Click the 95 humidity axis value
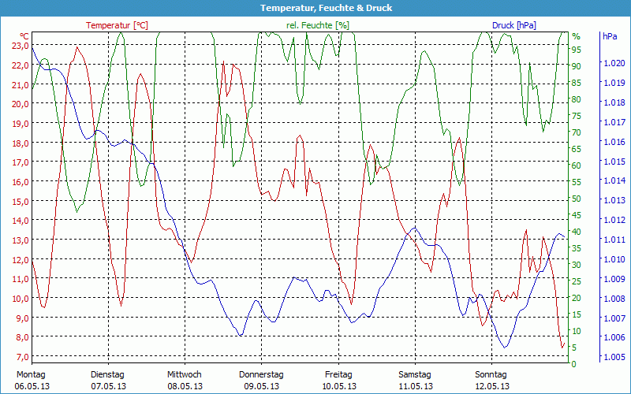 [x=577, y=50]
